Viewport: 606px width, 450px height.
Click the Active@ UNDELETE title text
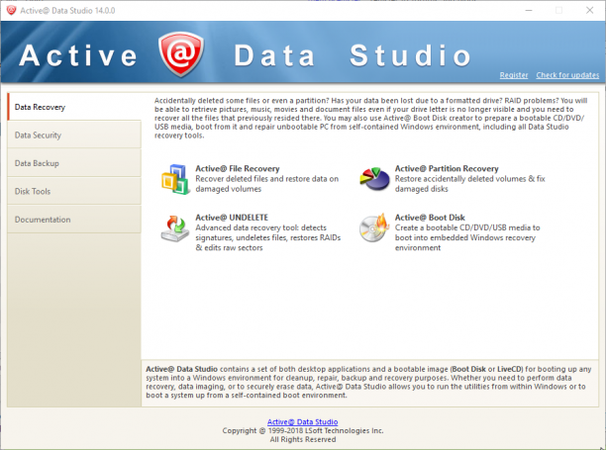tap(232, 218)
